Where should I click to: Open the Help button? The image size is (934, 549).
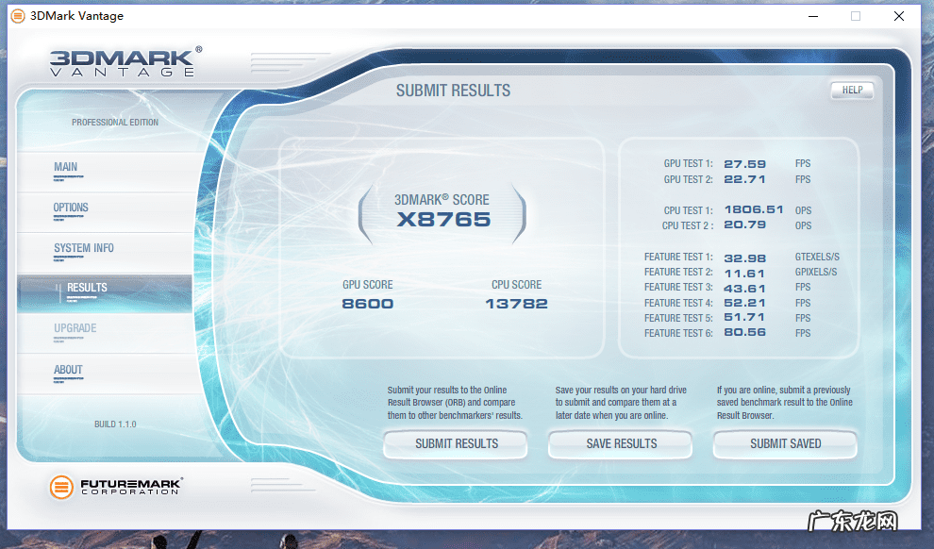coord(852,91)
